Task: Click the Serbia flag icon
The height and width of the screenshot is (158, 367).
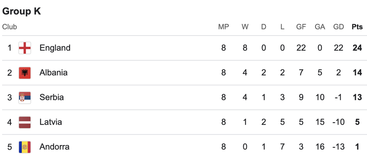Action: [25, 97]
